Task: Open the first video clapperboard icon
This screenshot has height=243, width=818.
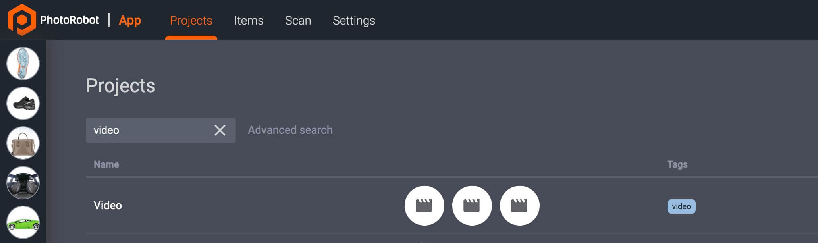Action: [424, 206]
